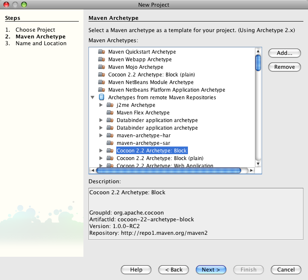Expand the maven-archetype-har node
The image size is (308, 280).
pos(101,136)
